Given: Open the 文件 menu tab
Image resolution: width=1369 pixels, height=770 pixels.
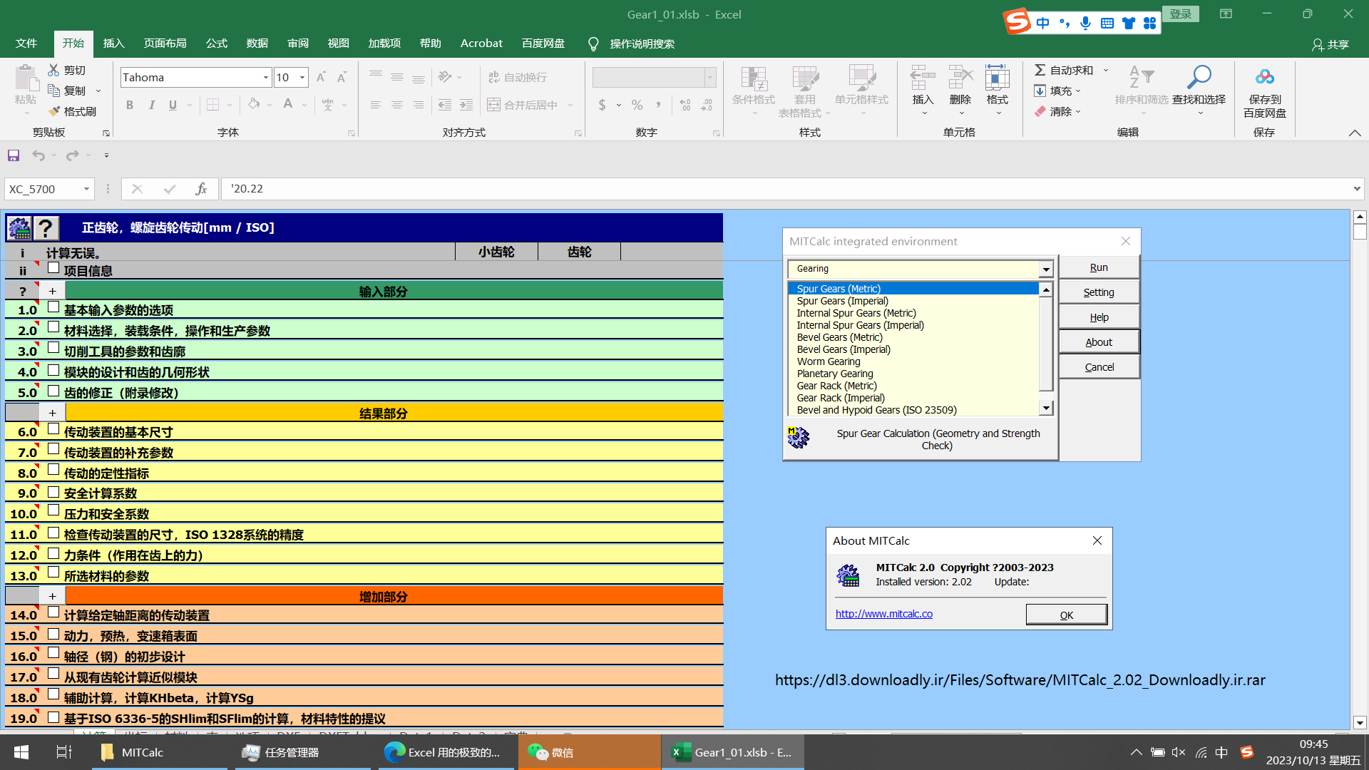Looking at the screenshot, I should point(26,43).
